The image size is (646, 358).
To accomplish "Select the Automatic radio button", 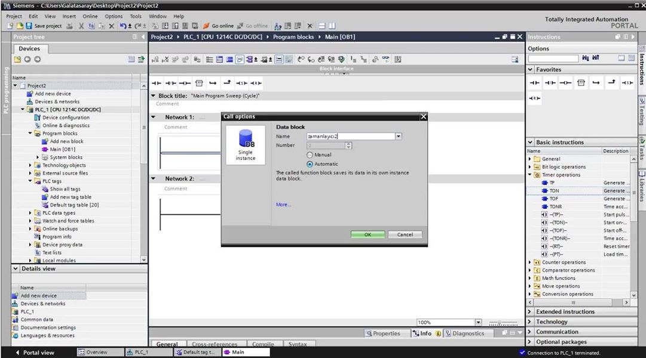I will click(x=310, y=164).
